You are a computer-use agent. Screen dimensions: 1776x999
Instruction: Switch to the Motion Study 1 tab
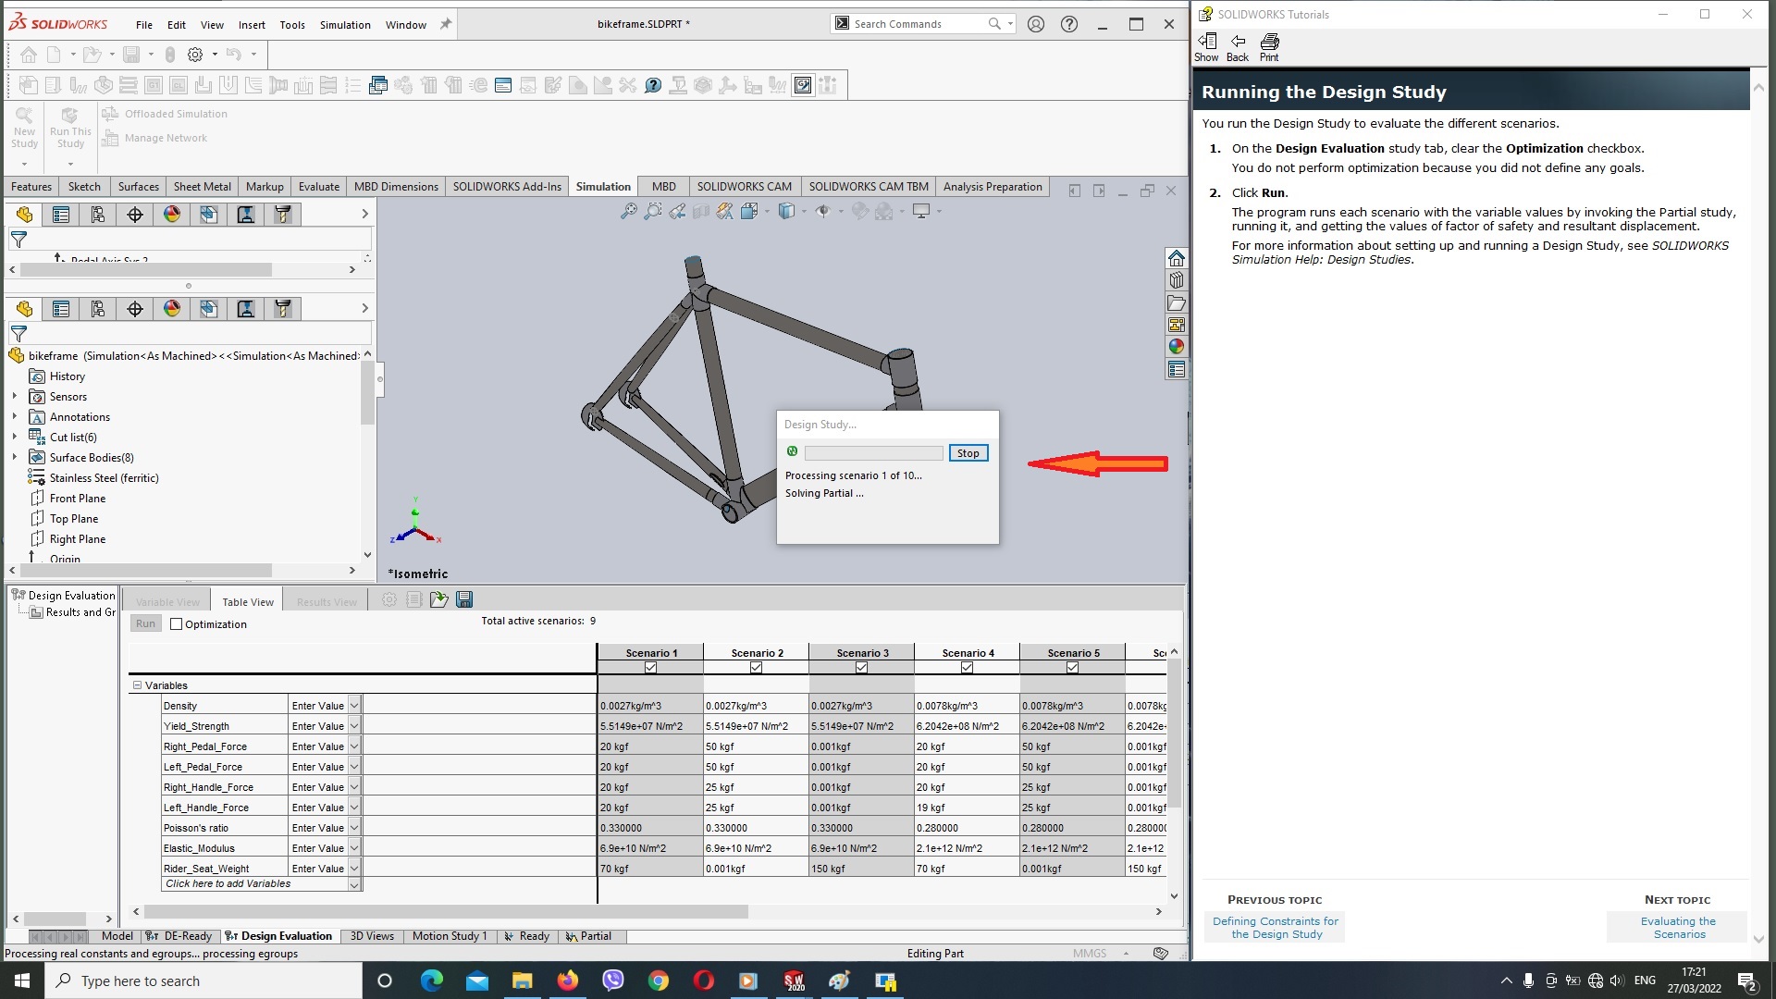450,936
